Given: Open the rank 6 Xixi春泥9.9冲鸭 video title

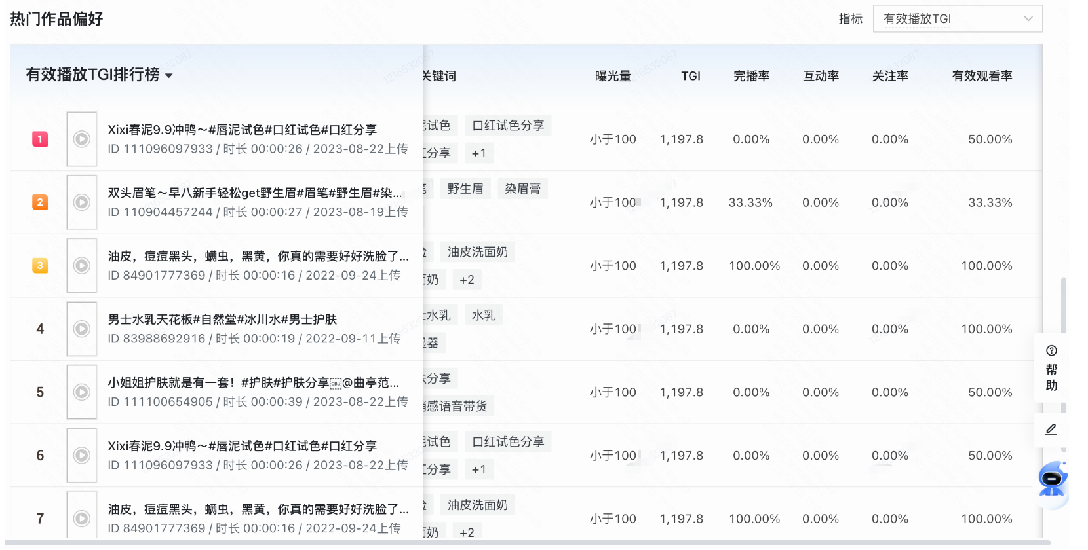Looking at the screenshot, I should (243, 446).
